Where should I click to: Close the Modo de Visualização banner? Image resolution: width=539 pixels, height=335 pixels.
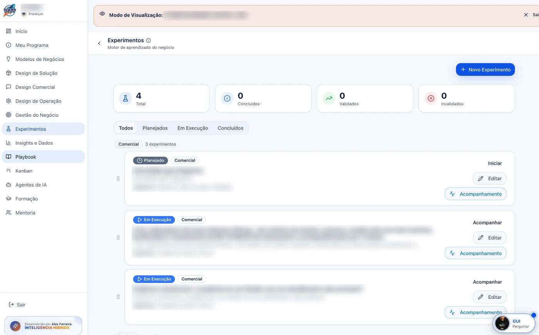point(526,15)
